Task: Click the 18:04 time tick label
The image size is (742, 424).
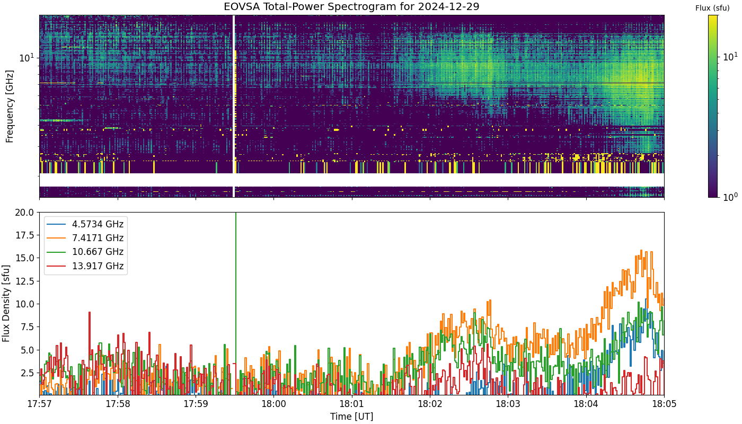Action: 586,404
